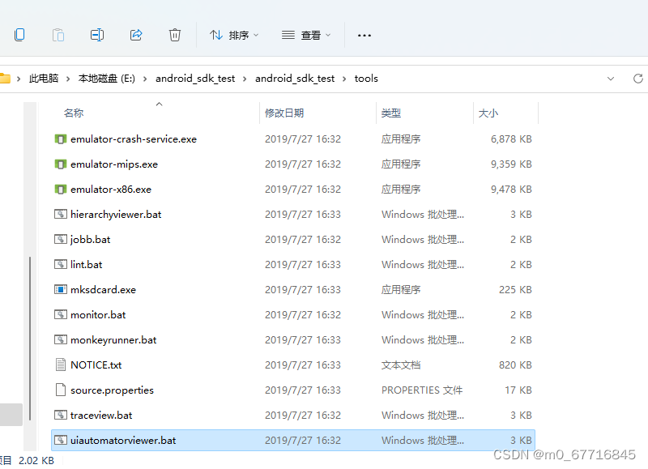Viewport: 648px width, 469px height.
Task: Open the 排序 sort dropdown
Action: click(x=233, y=35)
